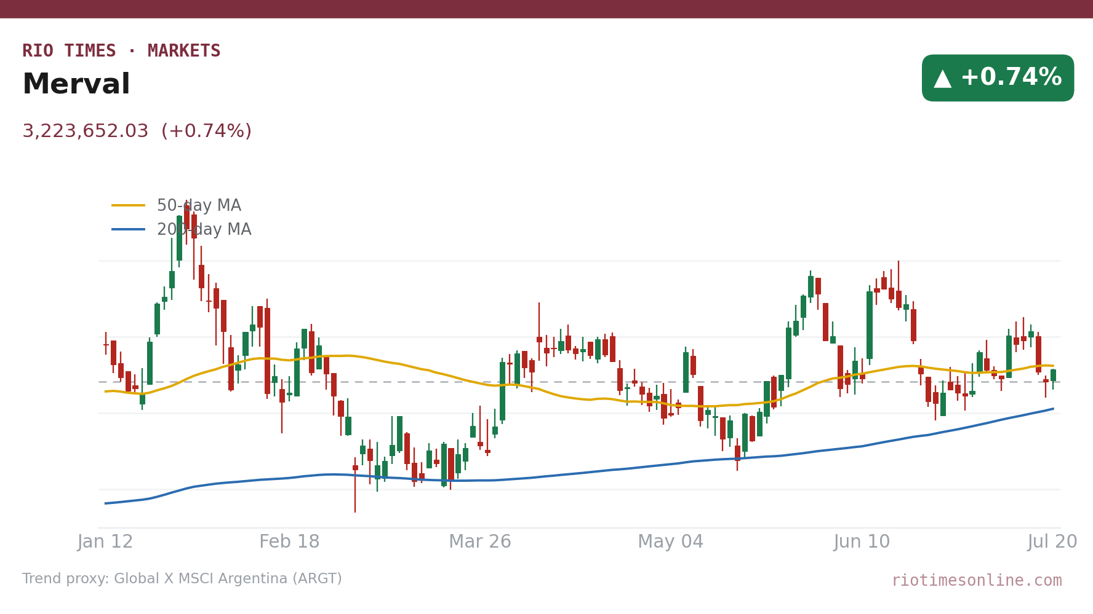The height and width of the screenshot is (614, 1093).
Task: Click the Jun 10 axis date label
Action: click(x=862, y=542)
